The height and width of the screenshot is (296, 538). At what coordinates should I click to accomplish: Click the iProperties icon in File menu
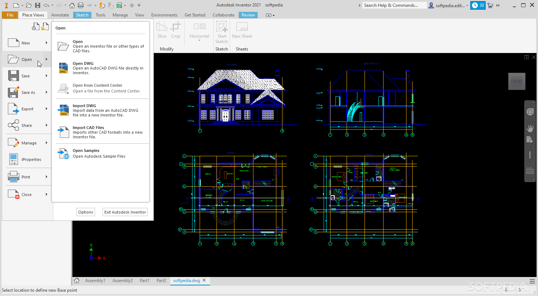coord(14,159)
